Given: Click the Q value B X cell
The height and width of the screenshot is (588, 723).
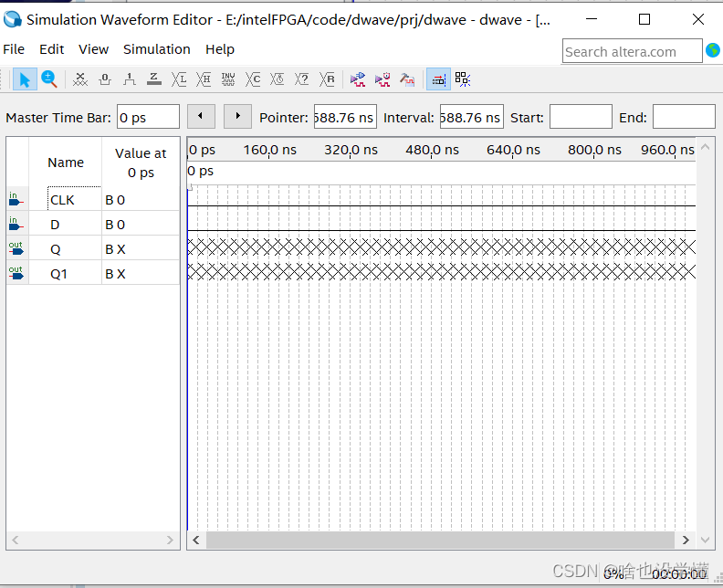Looking at the screenshot, I should click(141, 249).
